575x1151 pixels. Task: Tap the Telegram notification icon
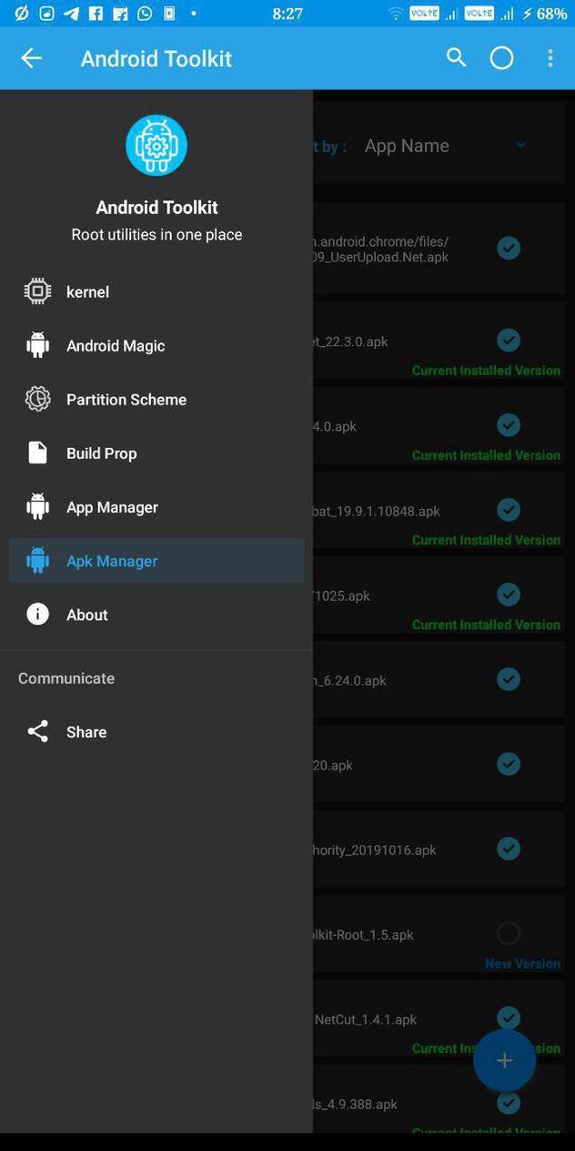point(71,14)
